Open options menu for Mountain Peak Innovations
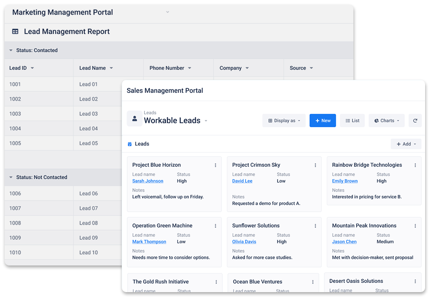 click(415, 226)
